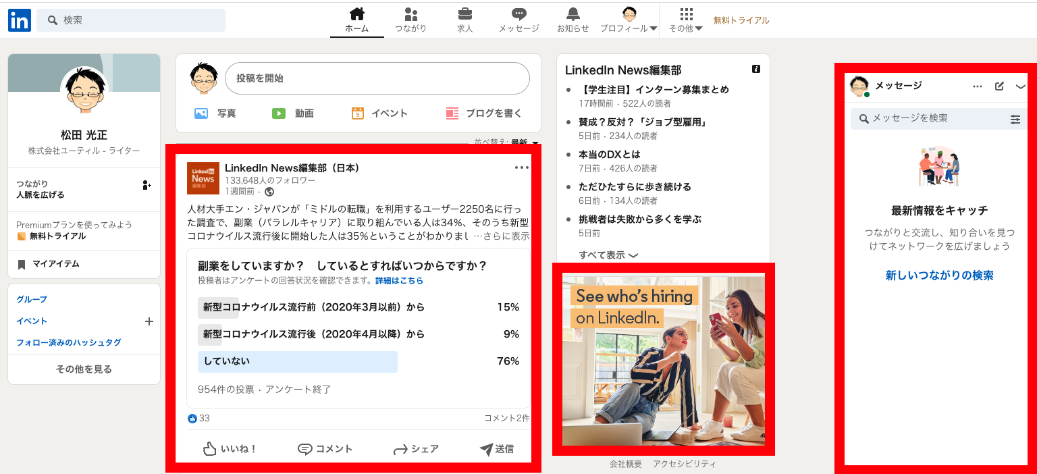Image resolution: width=1037 pixels, height=474 pixels.
Task: Open news 本当のDXとは
Action: click(610, 154)
